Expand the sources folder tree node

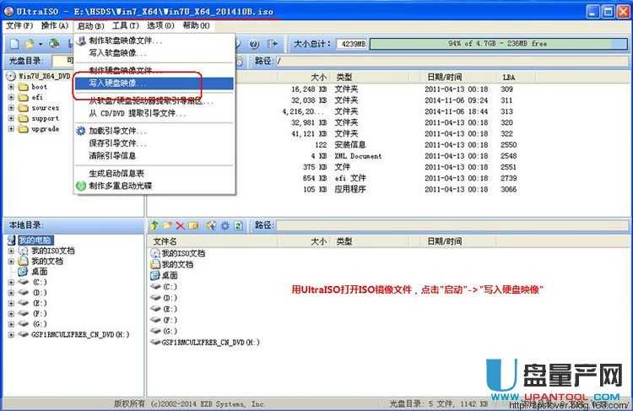coord(12,108)
